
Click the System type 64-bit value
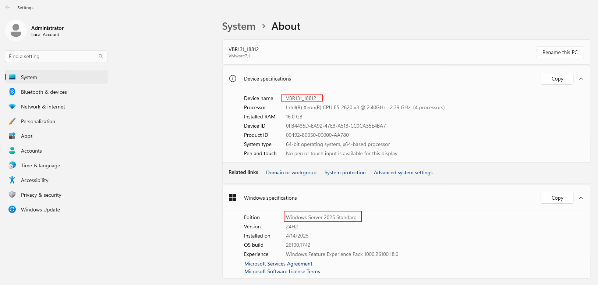tap(338, 144)
